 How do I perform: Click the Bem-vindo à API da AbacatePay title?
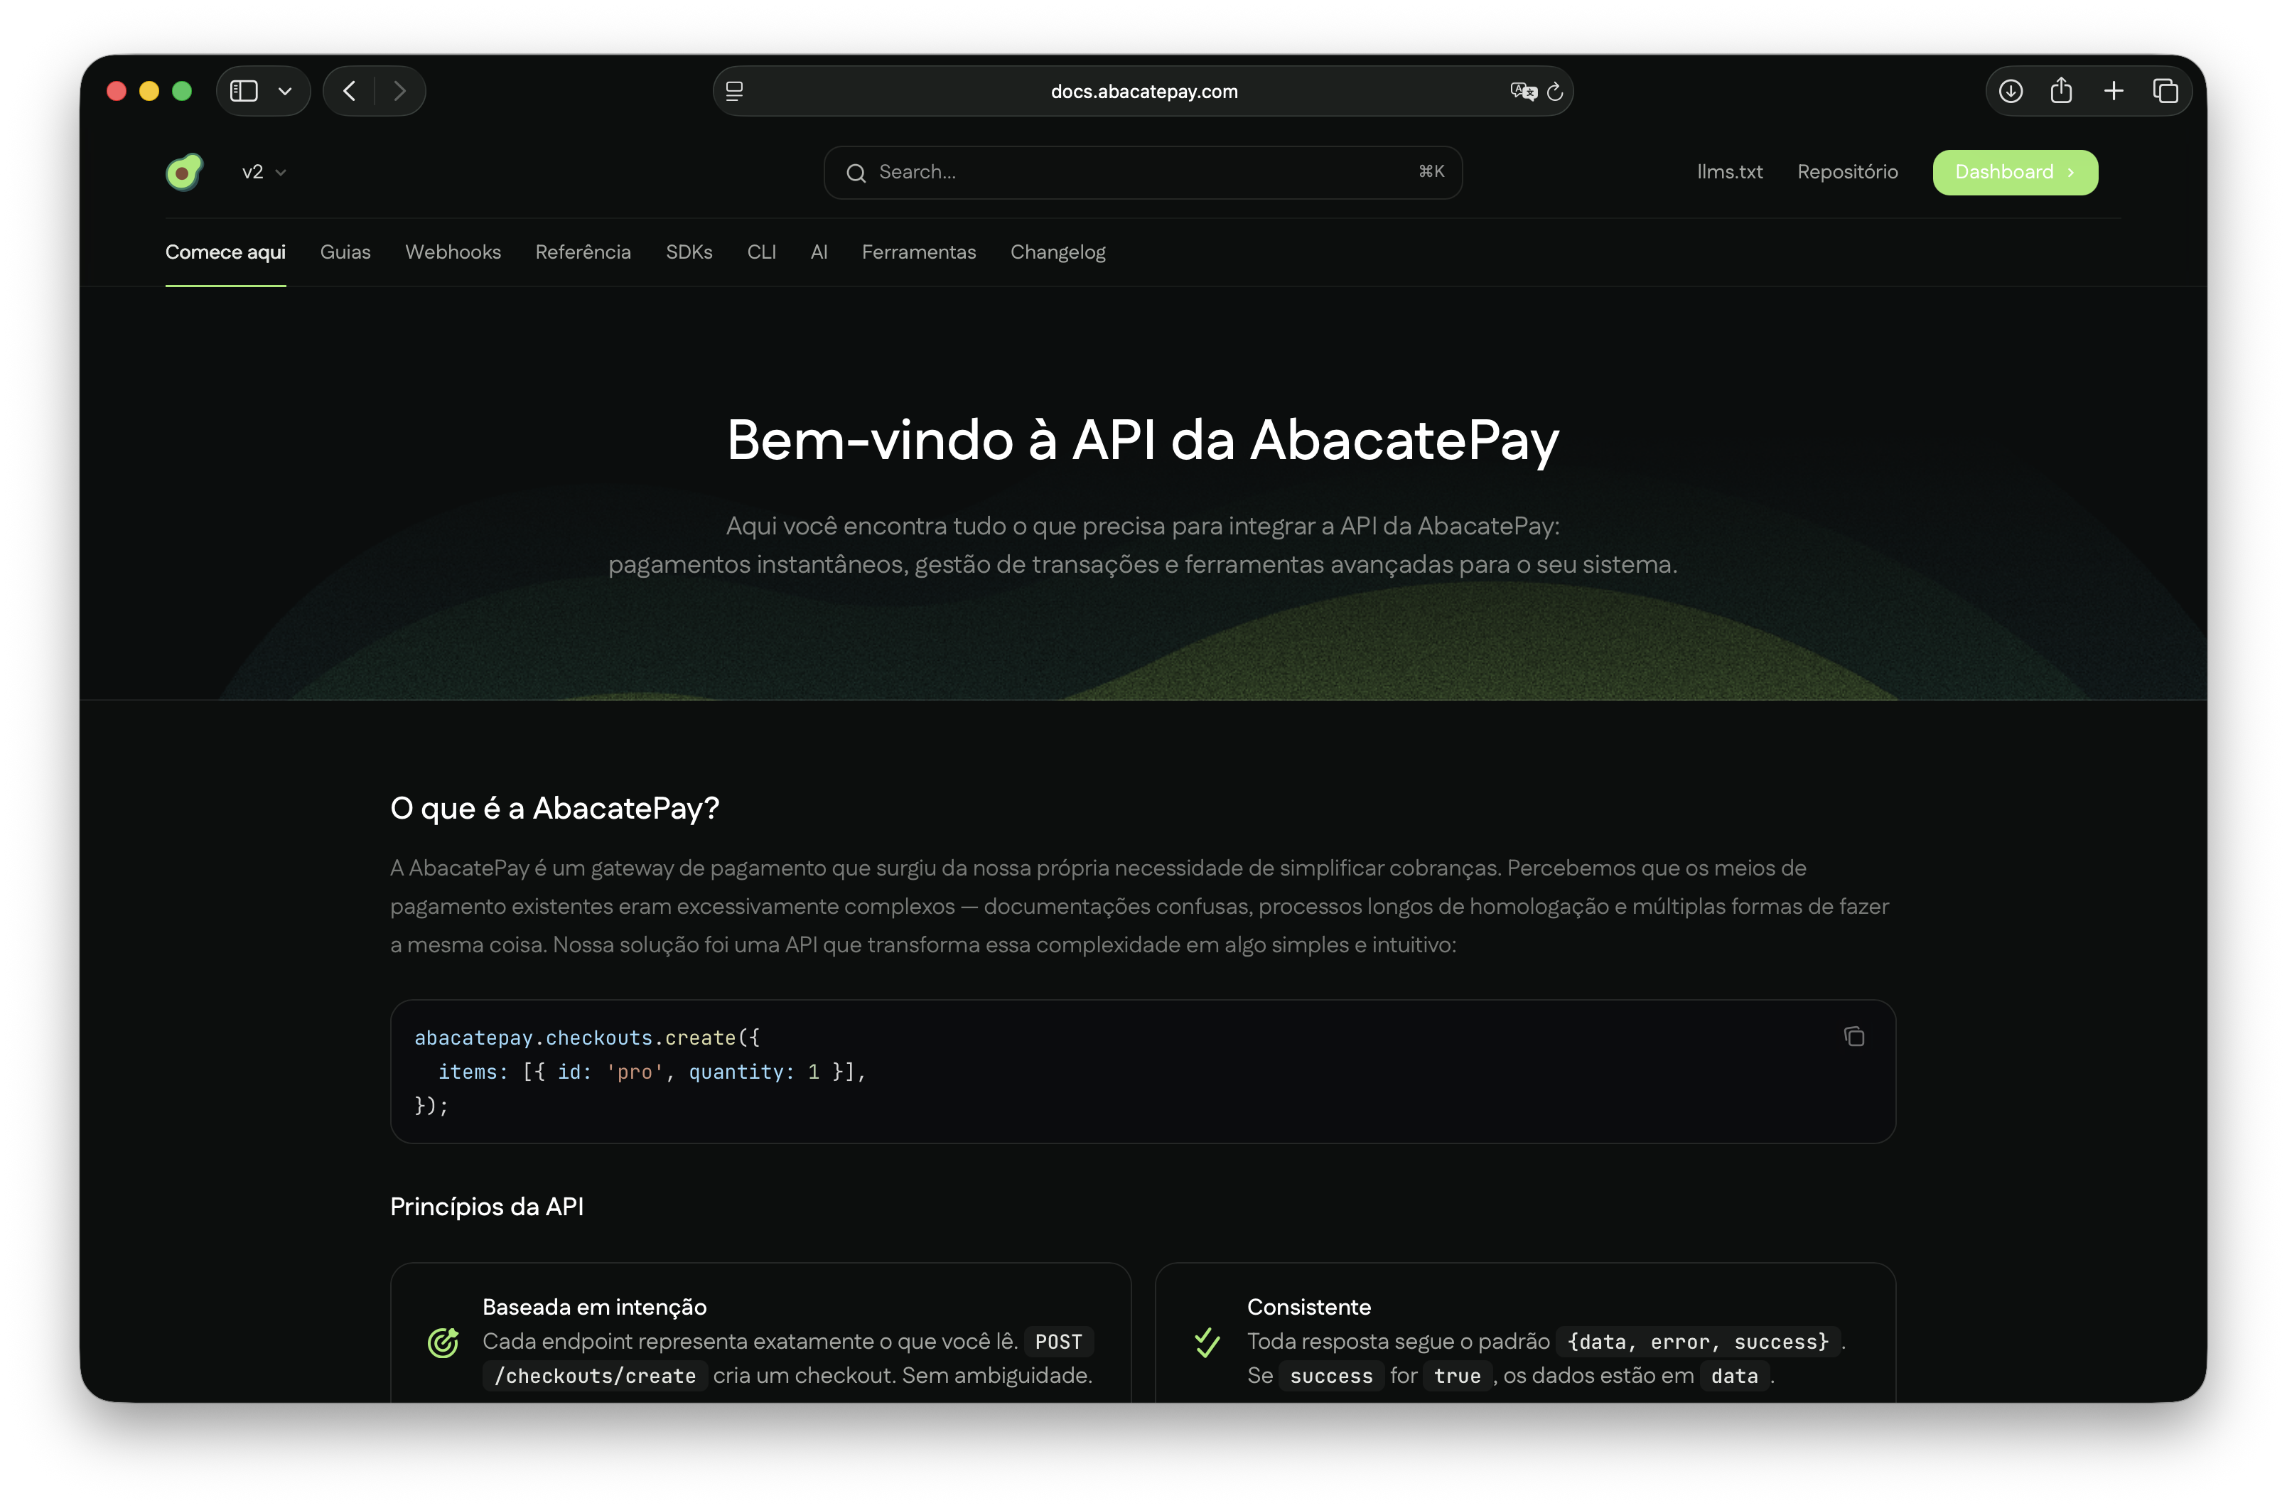coord(1143,441)
